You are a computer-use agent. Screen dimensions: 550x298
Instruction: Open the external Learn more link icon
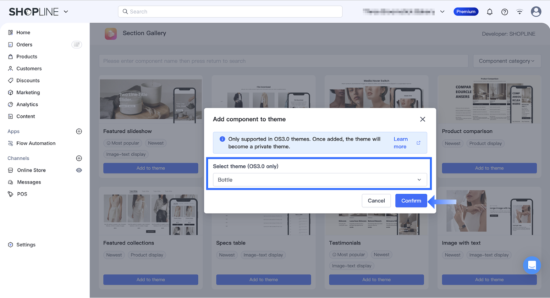click(x=418, y=143)
